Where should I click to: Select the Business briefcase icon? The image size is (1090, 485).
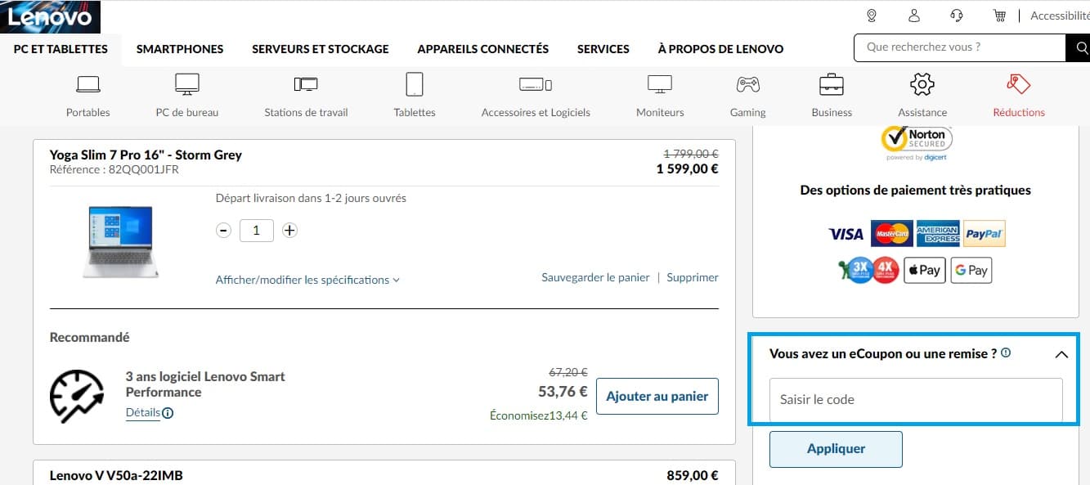(x=831, y=84)
